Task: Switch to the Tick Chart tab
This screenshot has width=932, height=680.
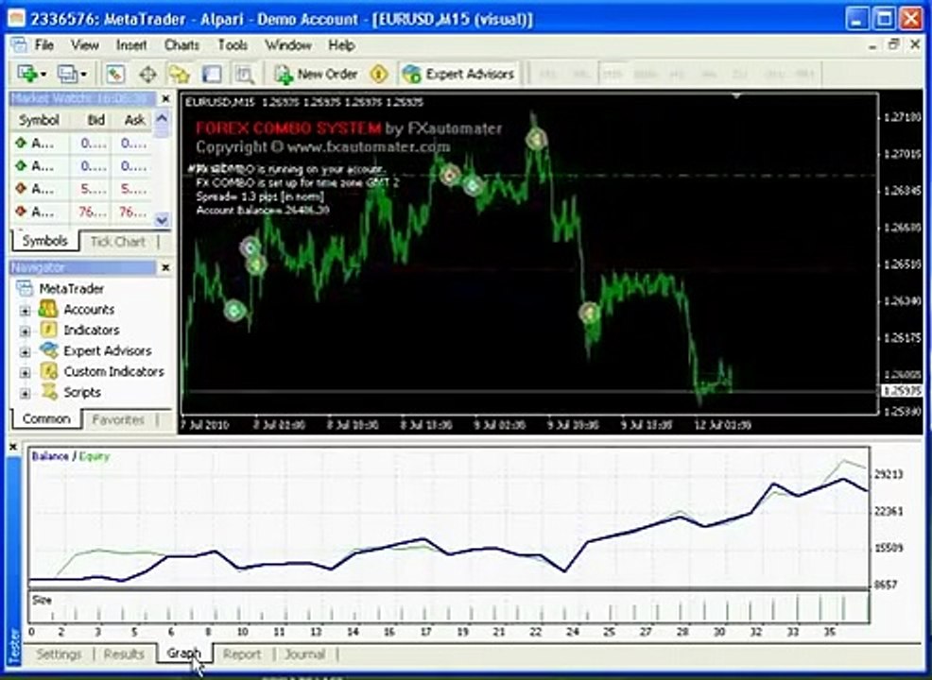Action: [x=118, y=242]
